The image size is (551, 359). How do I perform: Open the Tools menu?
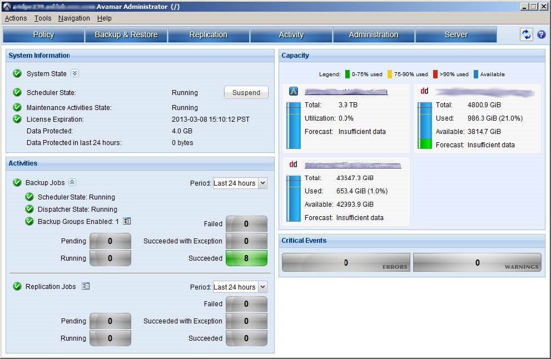[x=42, y=18]
